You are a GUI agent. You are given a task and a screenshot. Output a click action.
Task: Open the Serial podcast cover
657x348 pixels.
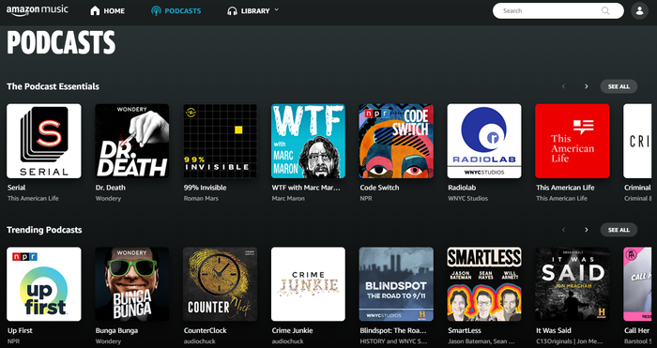click(44, 141)
